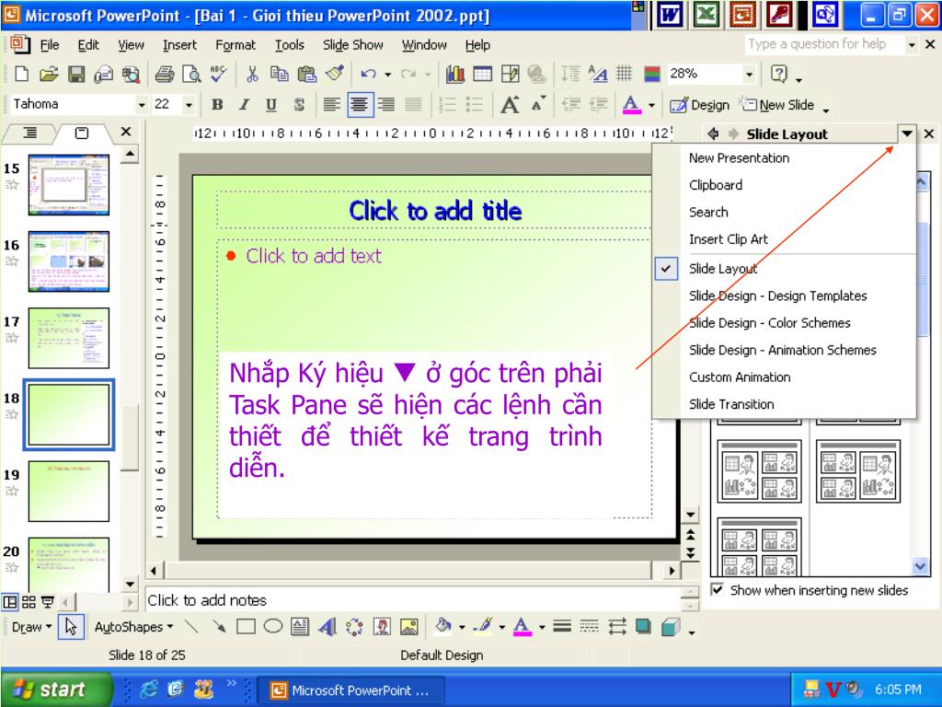Set Align Left paragraph alignment
This screenshot has width=942, height=707.
click(x=331, y=105)
